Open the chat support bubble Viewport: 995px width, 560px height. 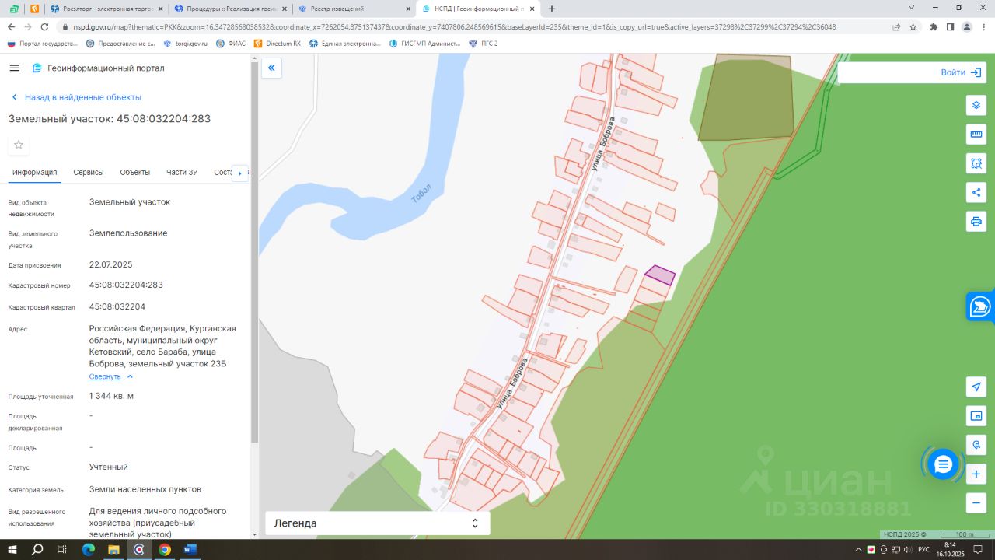(943, 464)
